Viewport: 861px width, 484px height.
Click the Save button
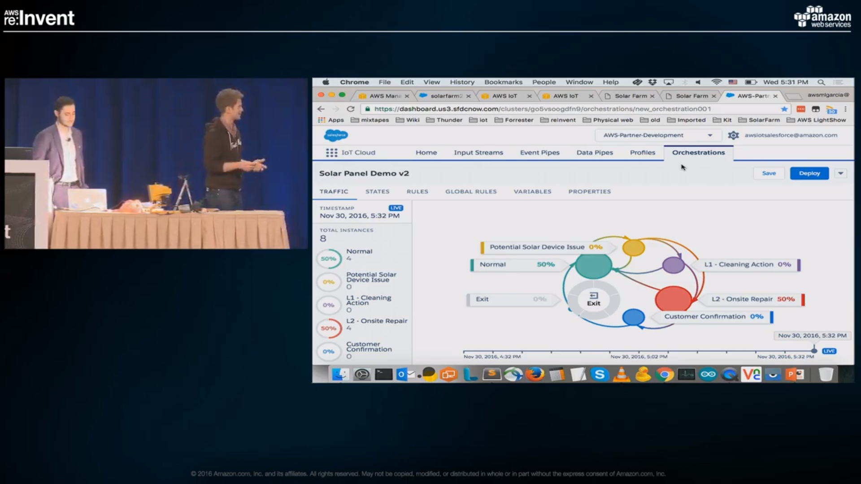[x=769, y=173]
